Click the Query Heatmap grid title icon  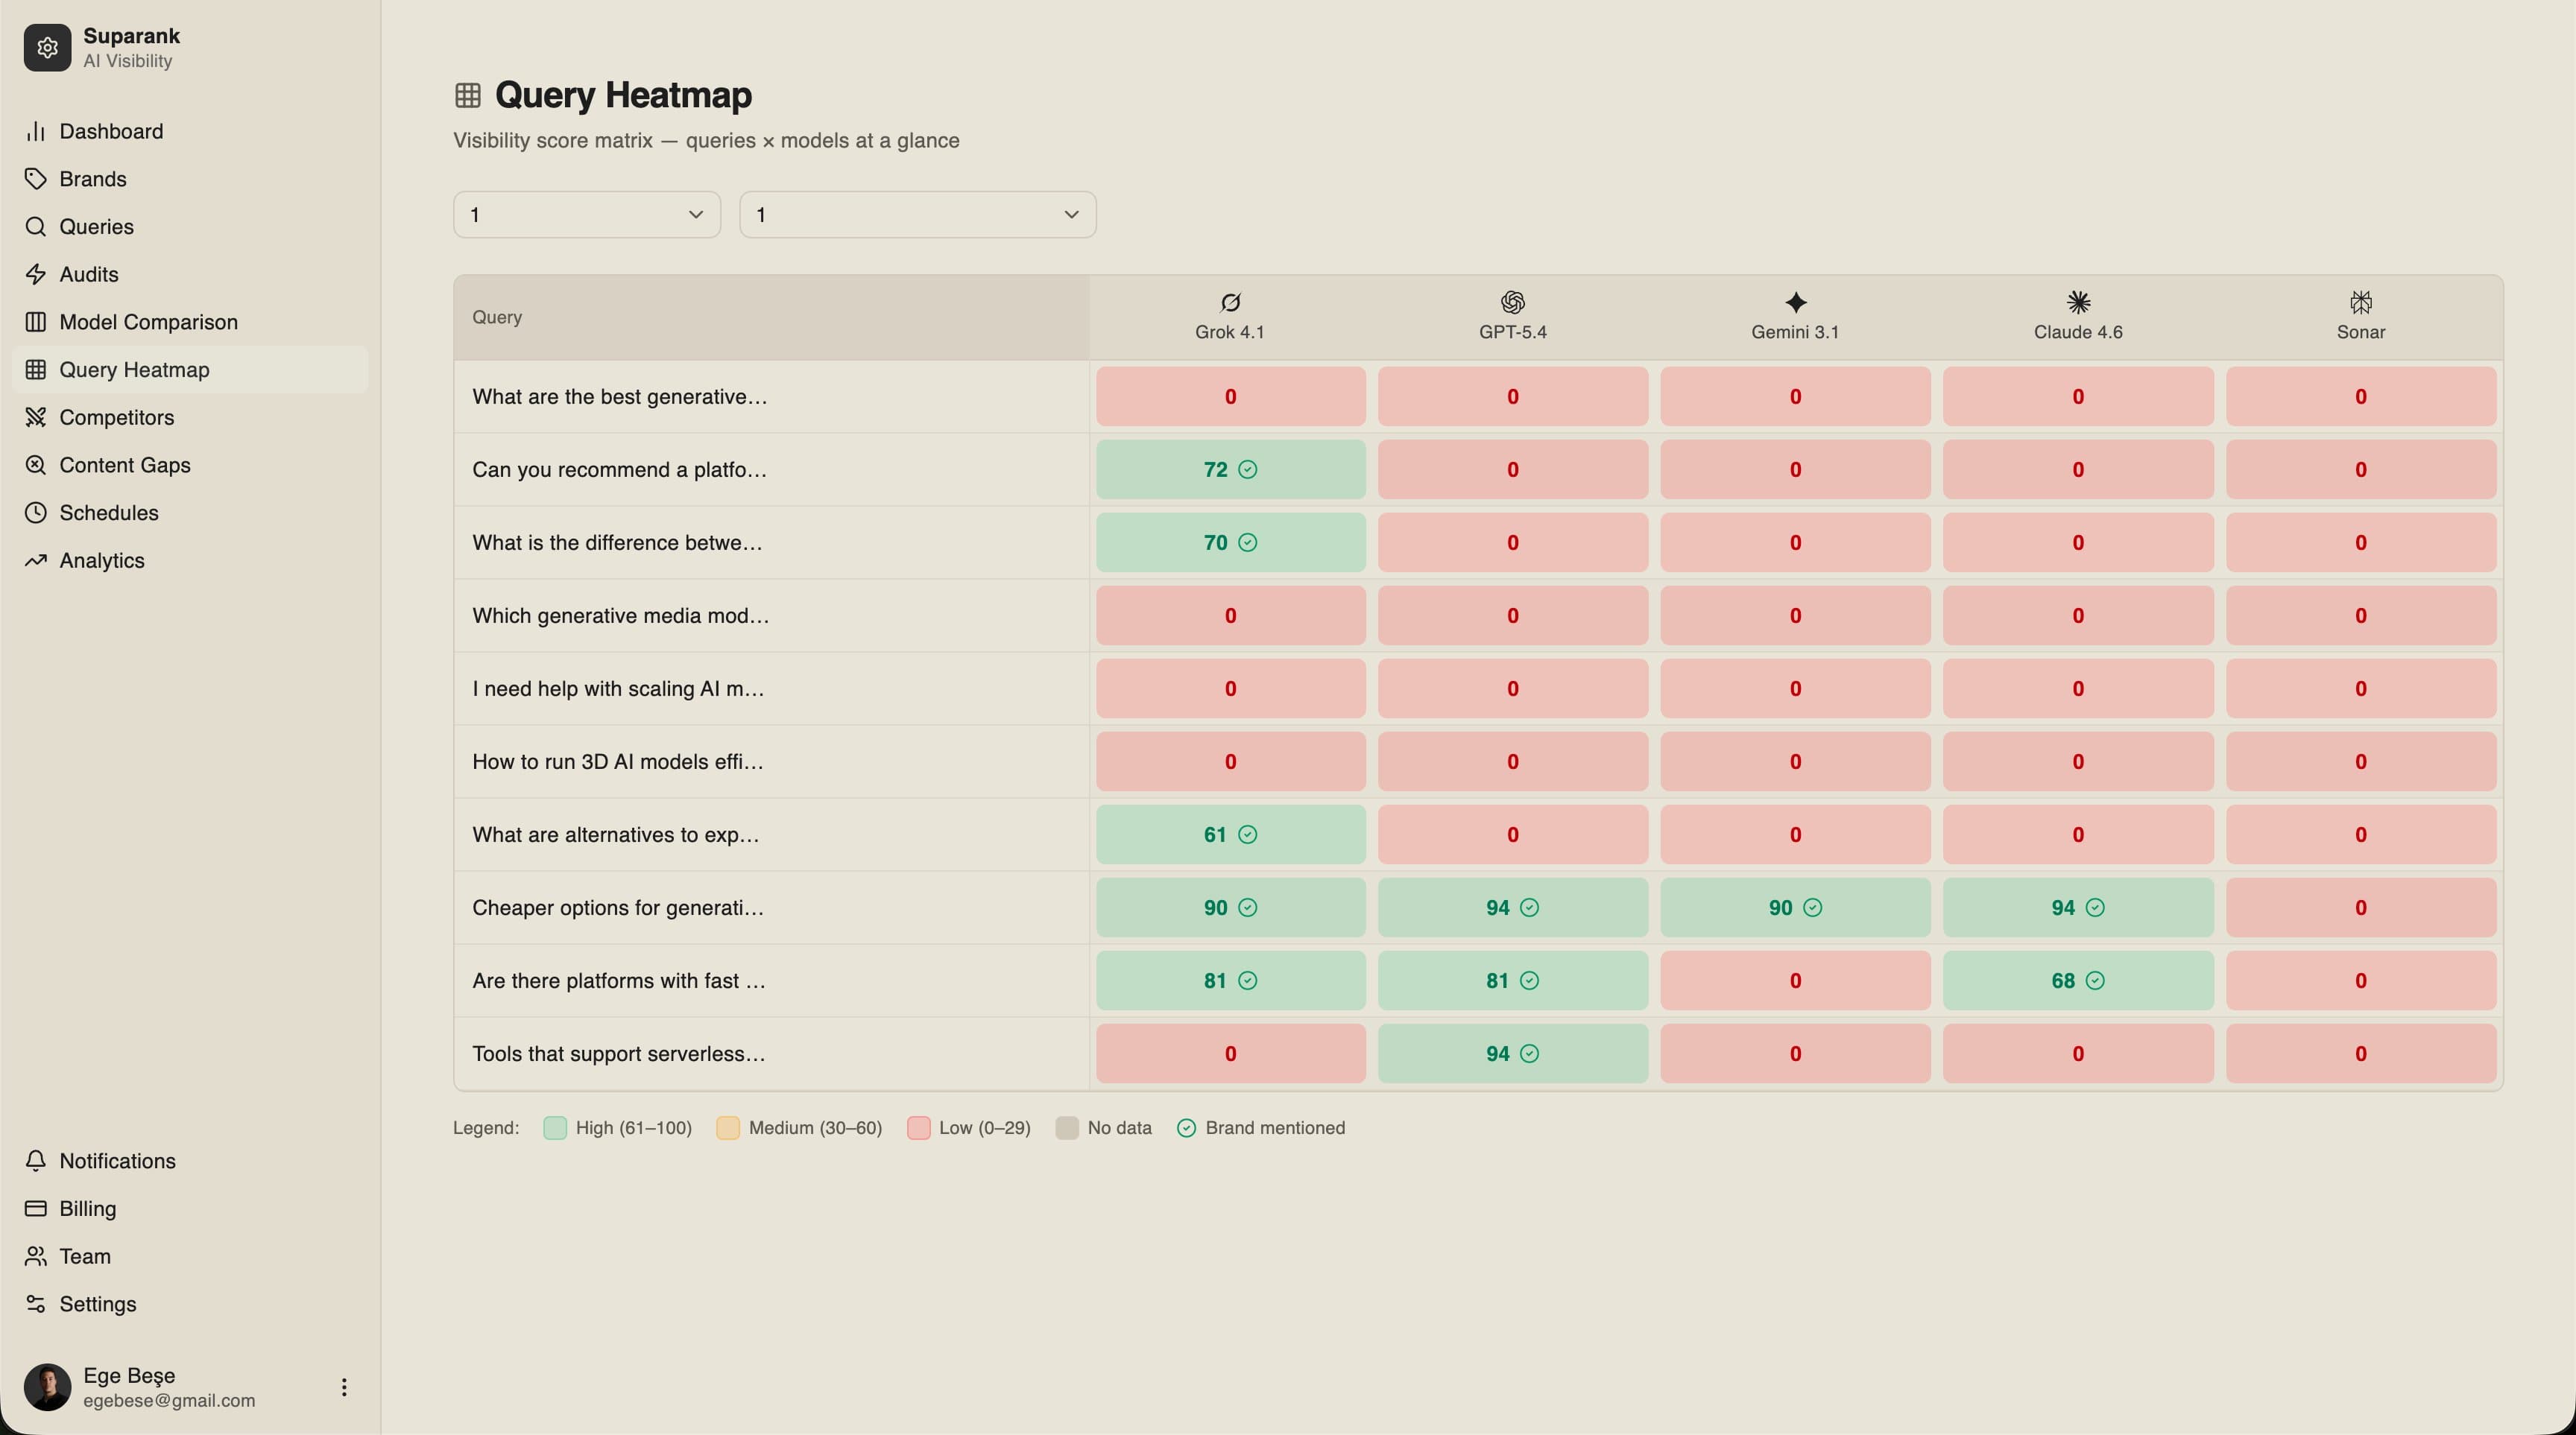468,95
